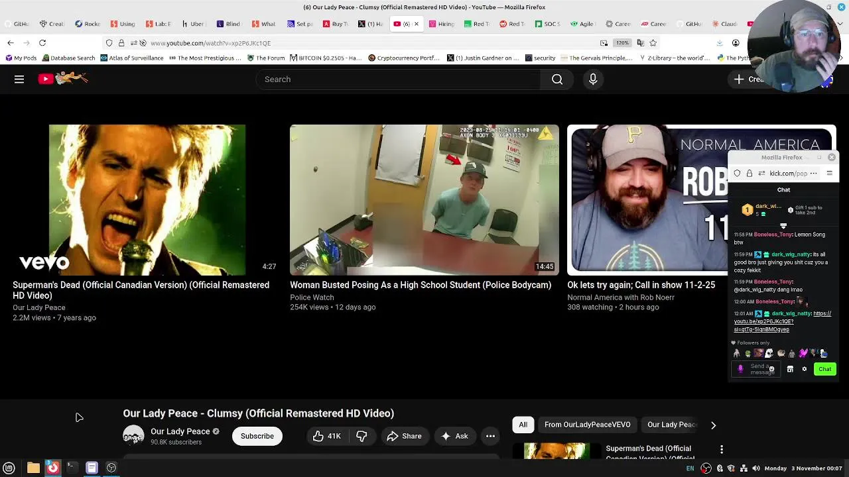849x477 pixels.
Task: Click the Create plus button
Action: coord(748,79)
